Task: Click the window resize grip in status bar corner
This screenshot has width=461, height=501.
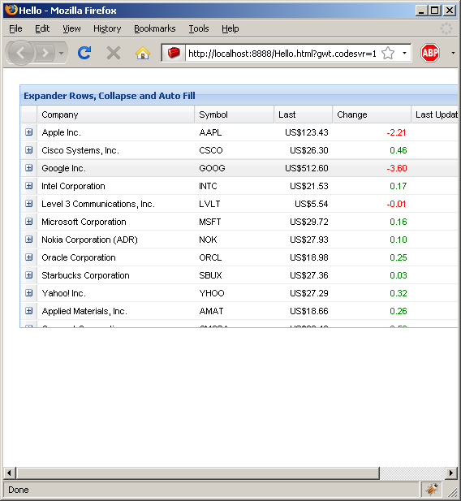Action: tap(452, 492)
